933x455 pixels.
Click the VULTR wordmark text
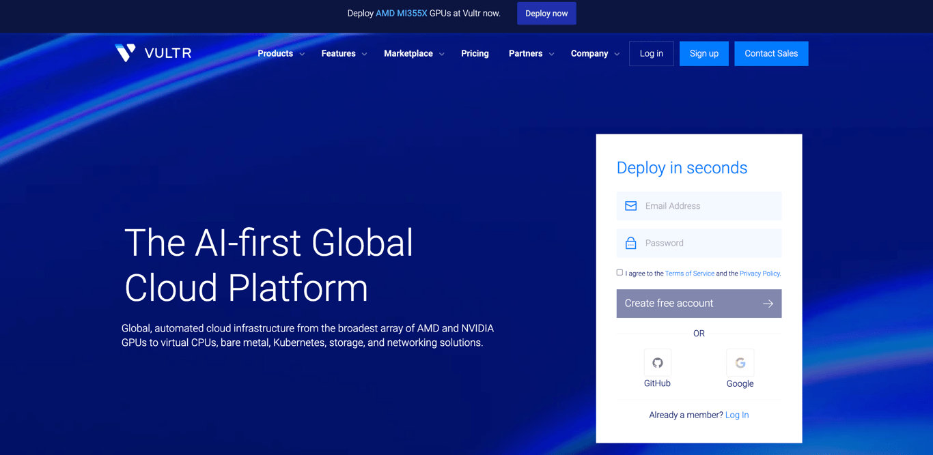tap(168, 53)
